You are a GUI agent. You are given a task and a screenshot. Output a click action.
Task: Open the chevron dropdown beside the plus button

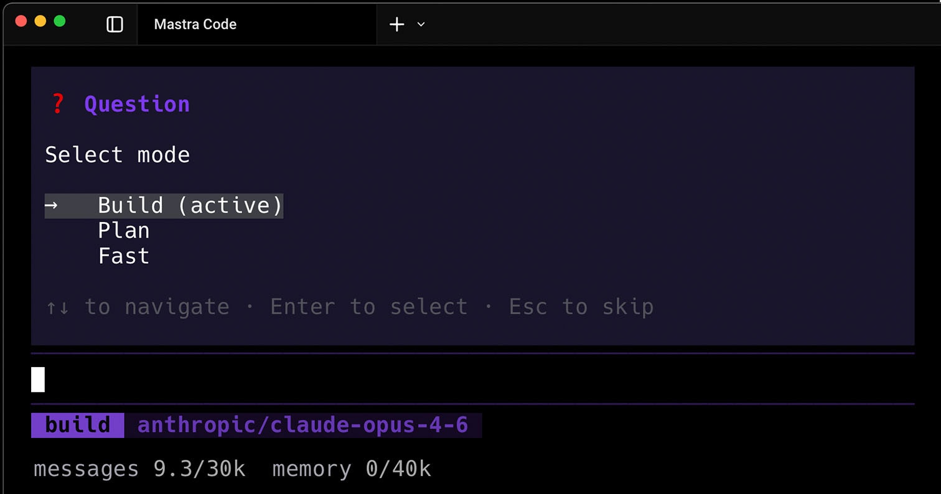[421, 25]
